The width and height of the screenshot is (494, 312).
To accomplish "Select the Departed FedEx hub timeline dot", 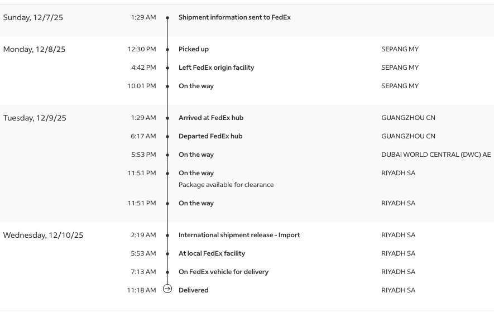I will pyautogui.click(x=167, y=136).
